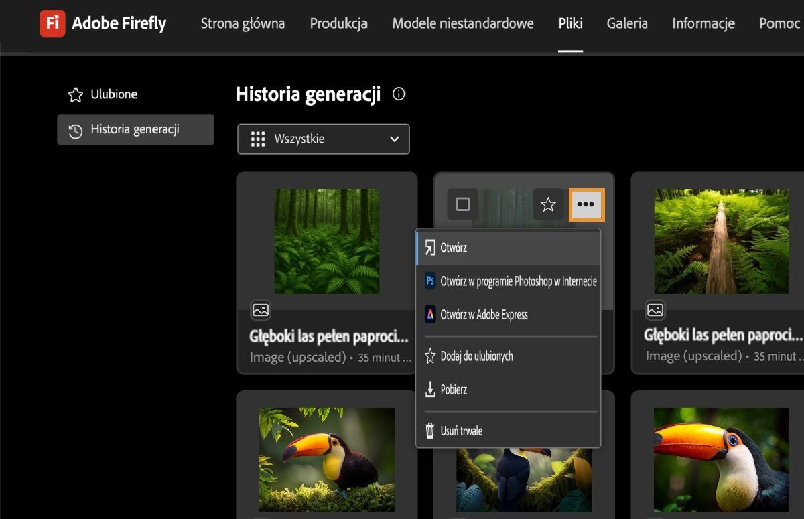Choose Otwórz w Adobe Express
This screenshot has height=519, width=804.
pyautogui.click(x=482, y=315)
